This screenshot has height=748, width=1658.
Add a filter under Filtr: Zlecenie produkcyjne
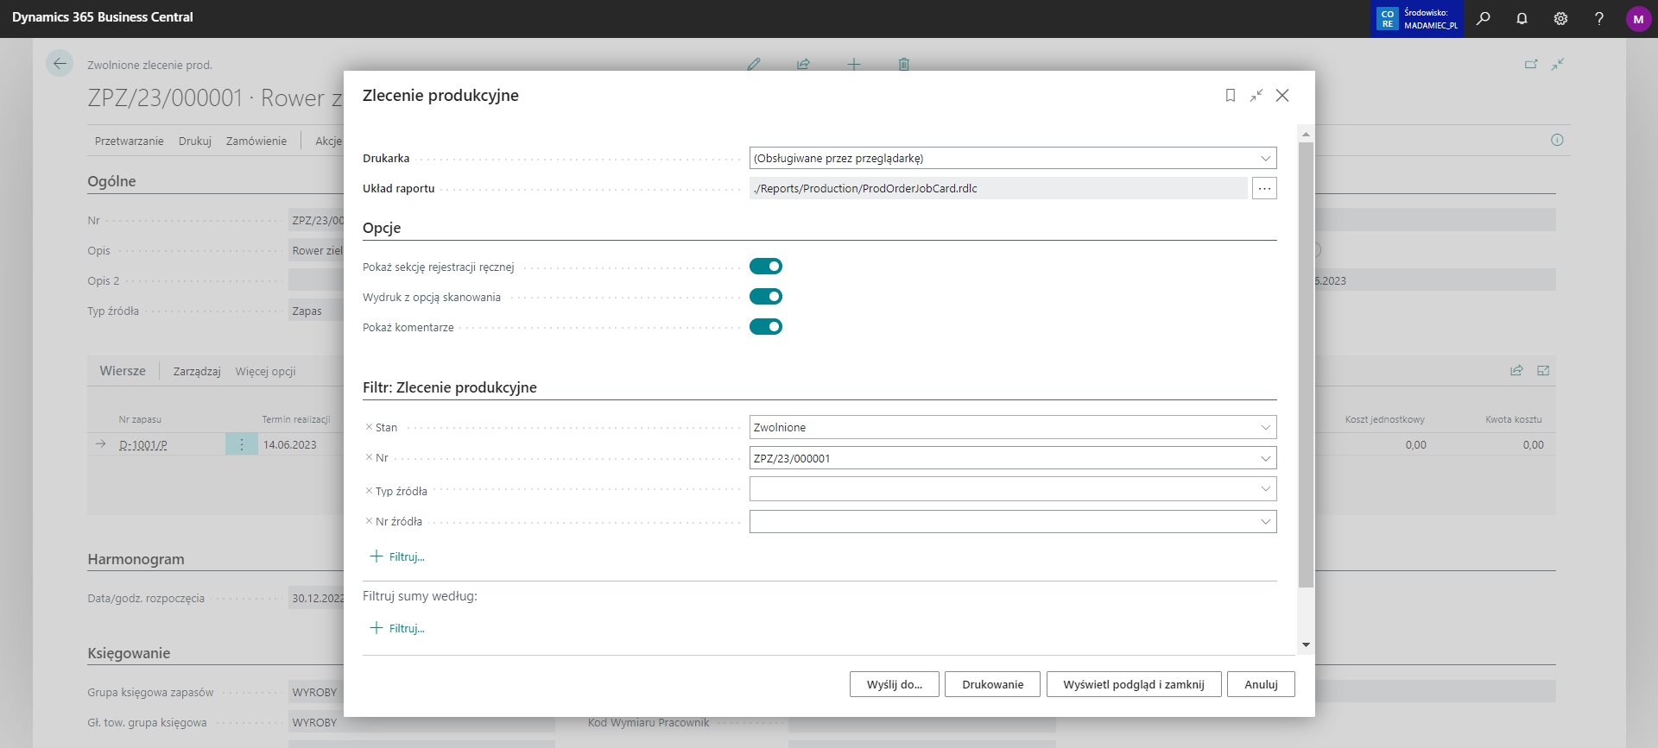click(x=398, y=556)
